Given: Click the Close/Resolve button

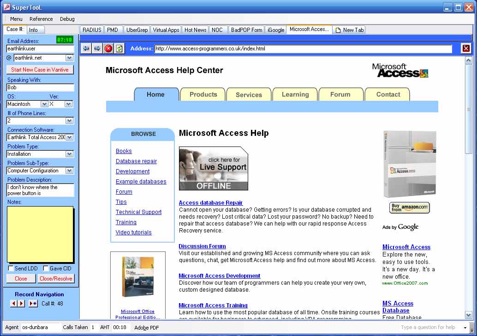Looking at the screenshot, I should click(56, 279).
